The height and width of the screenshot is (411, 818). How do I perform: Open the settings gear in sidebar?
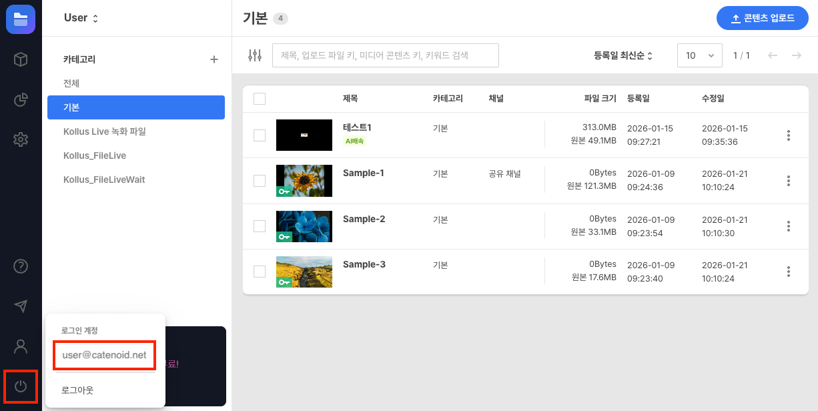[x=20, y=139]
